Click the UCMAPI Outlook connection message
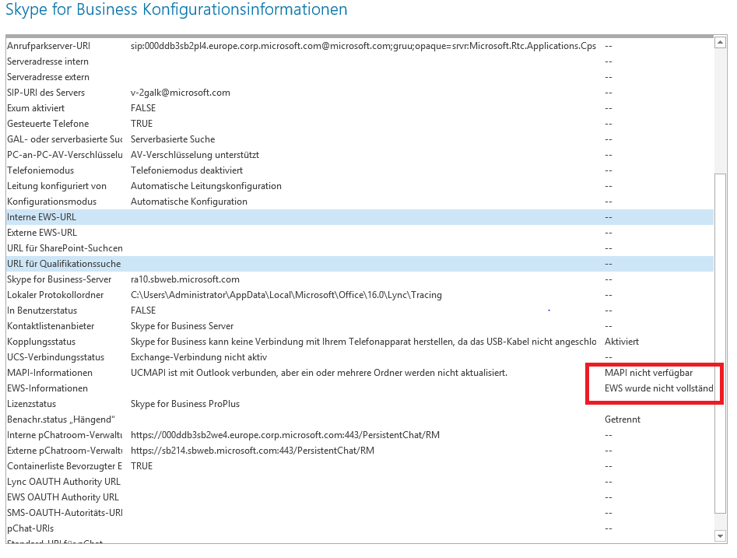Screen dimensions: 737x558 point(318,372)
